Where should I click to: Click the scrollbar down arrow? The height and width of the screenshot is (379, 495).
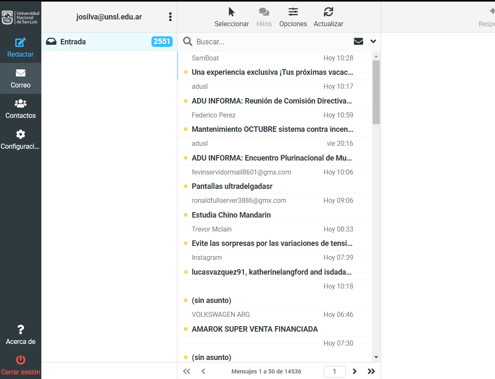point(376,357)
